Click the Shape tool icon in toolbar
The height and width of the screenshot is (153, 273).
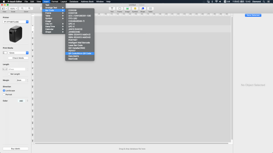tap(143, 8)
